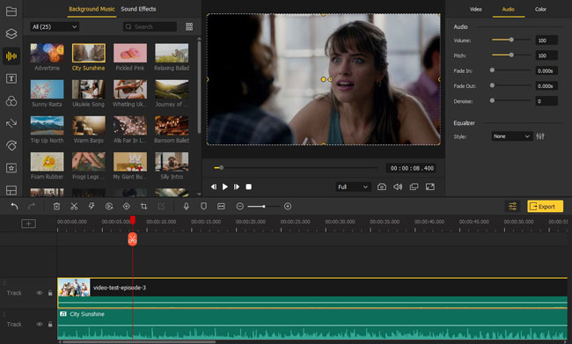Open the Equalizer Style dropdown
The width and height of the screenshot is (572, 344).
tap(512, 136)
